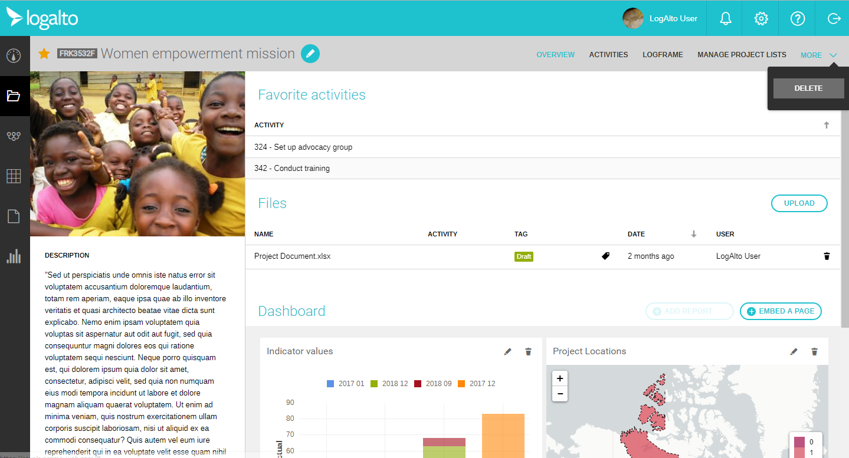Delete Project Document.xlsx using the trash icon
Image resolution: width=849 pixels, height=458 pixels.
coord(827,256)
